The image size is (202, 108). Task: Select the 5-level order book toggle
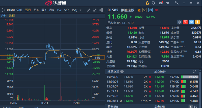(x=191, y=107)
